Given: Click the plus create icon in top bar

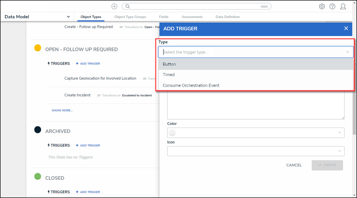Looking at the screenshot, I should [114, 7].
